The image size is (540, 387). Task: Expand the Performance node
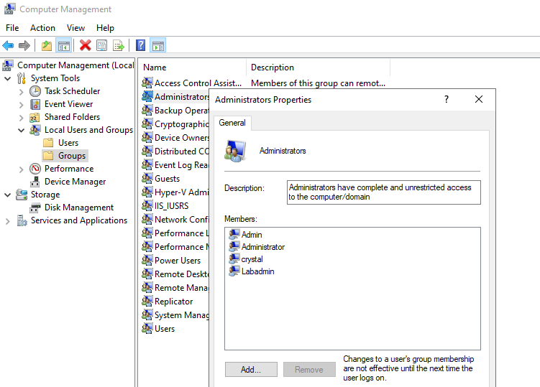pos(22,169)
